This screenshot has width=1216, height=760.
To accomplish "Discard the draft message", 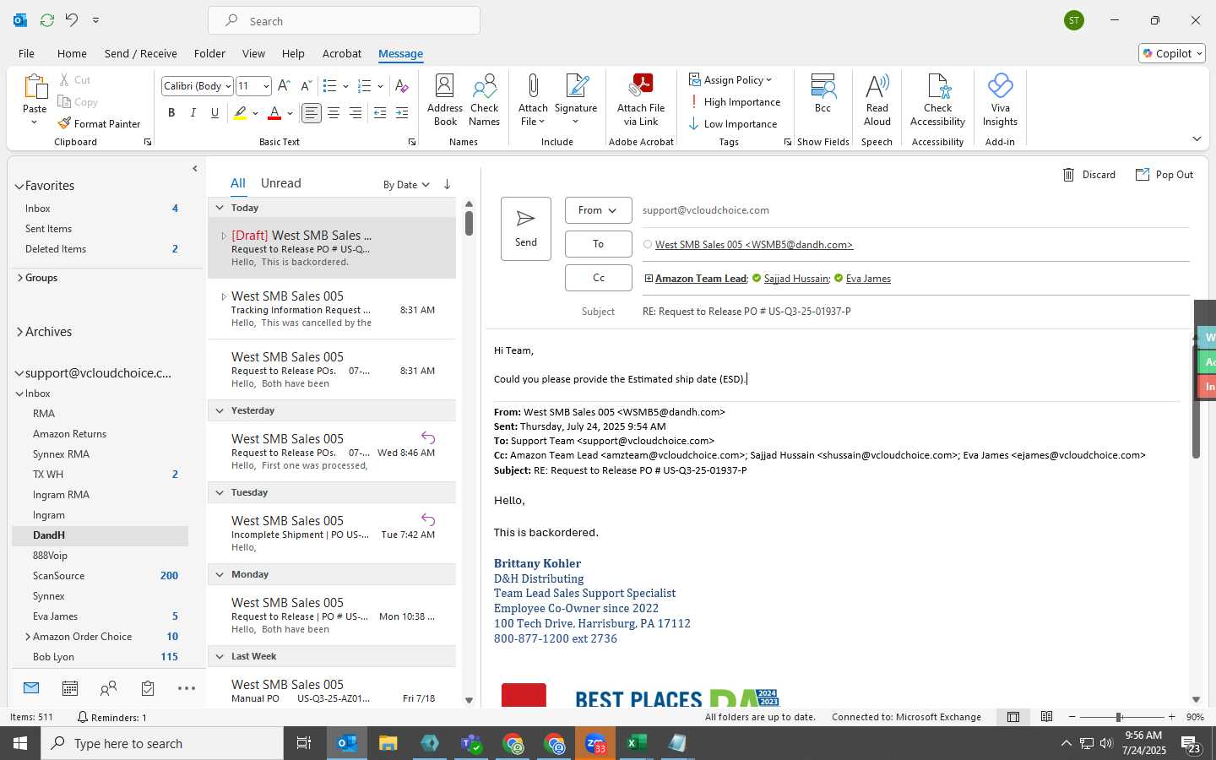I will pyautogui.click(x=1088, y=175).
